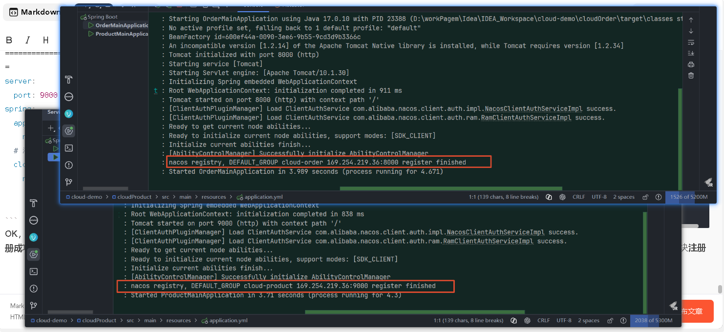
Task: Open Build tool in lower IDE sidebar
Action: tap(33, 203)
